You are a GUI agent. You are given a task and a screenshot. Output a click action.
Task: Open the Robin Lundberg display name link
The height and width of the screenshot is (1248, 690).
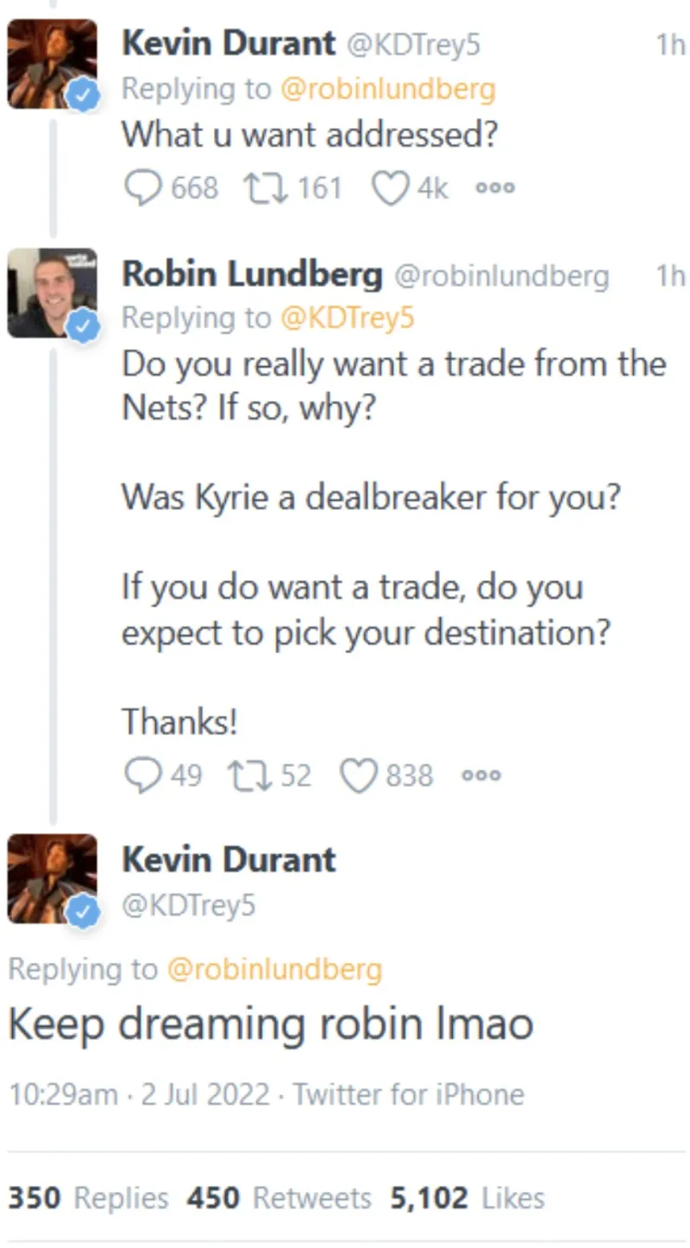(252, 274)
